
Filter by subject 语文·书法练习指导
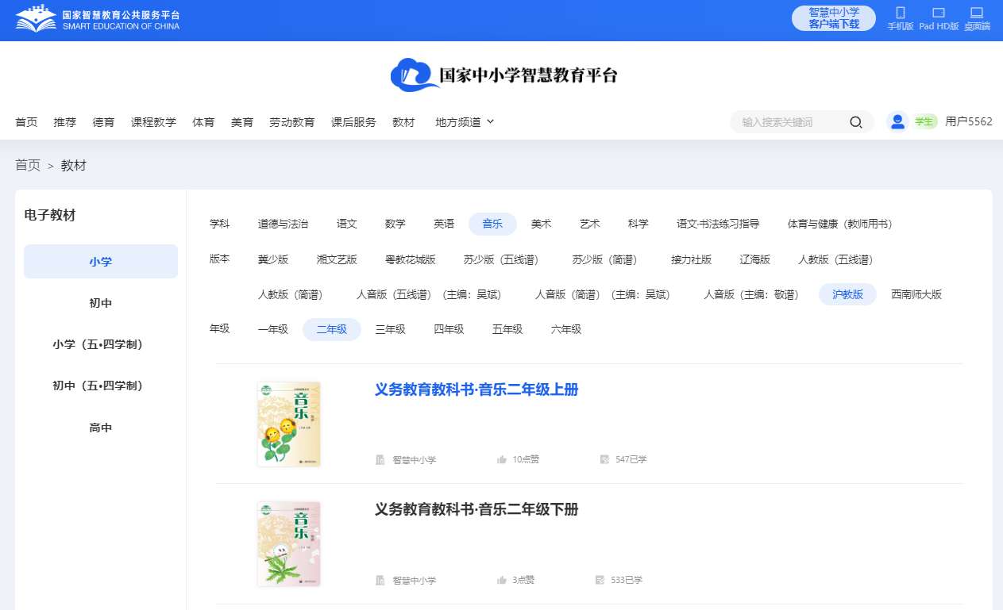coord(718,224)
